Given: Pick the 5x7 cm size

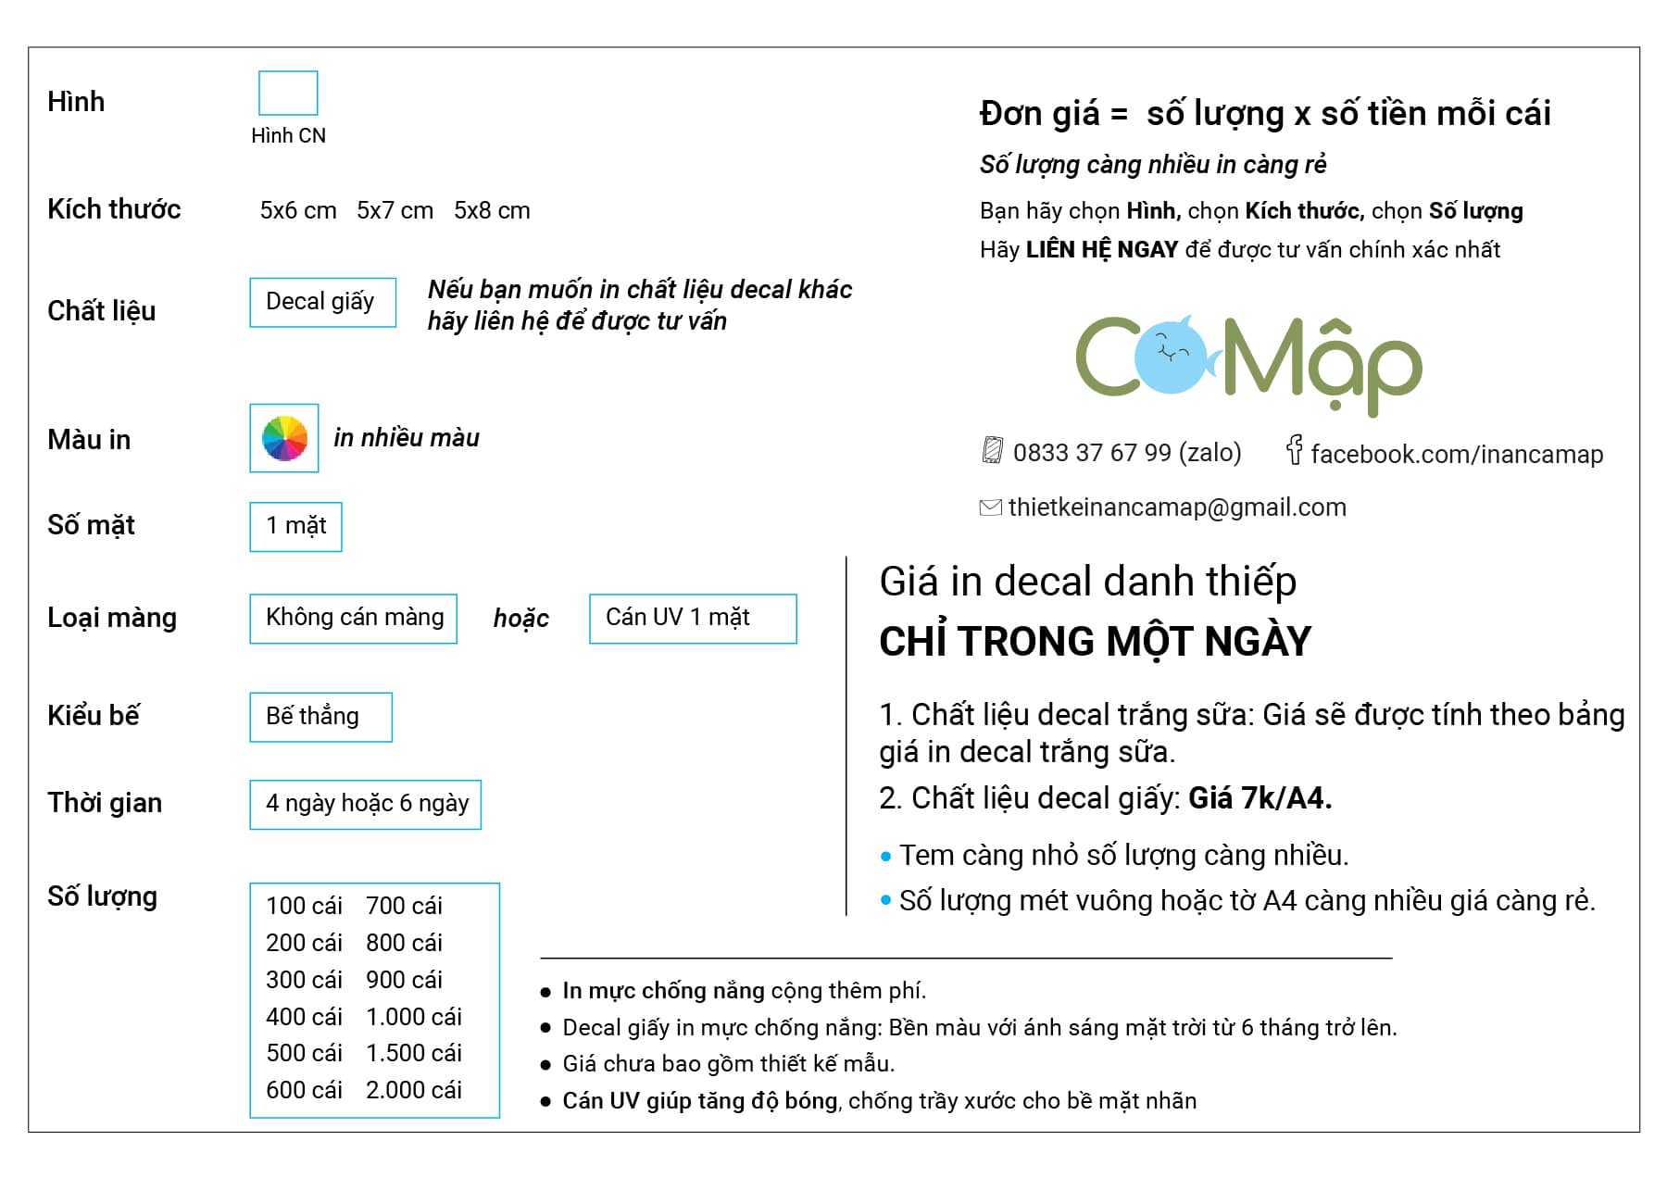Looking at the screenshot, I should click(x=395, y=210).
